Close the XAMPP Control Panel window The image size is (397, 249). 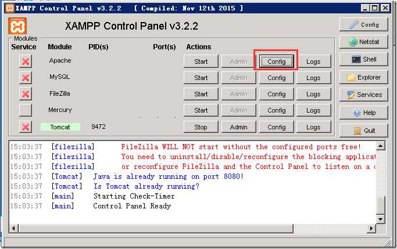pos(385,8)
